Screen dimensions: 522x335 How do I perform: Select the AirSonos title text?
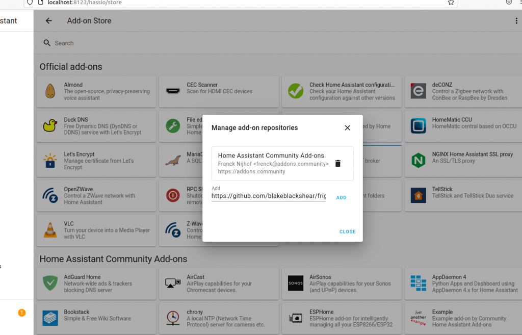(x=320, y=277)
